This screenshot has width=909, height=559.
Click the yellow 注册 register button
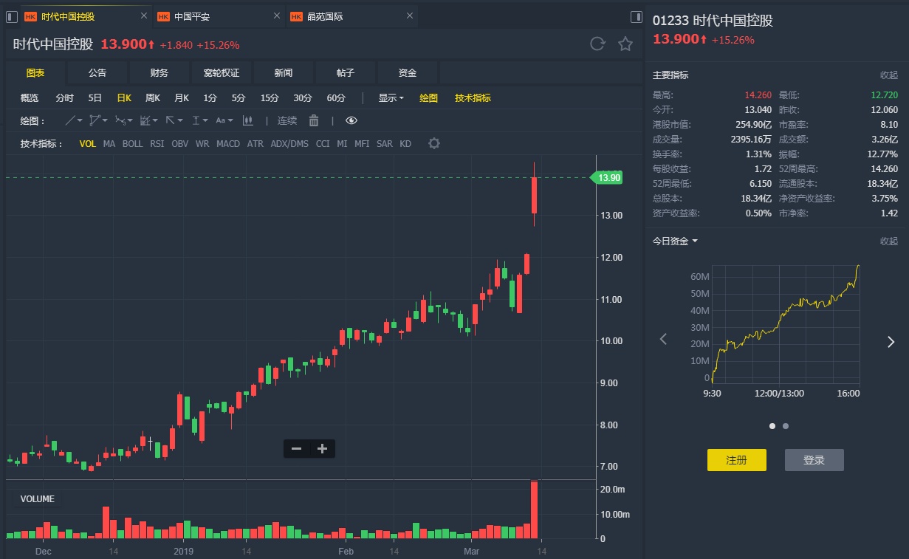[x=737, y=460]
